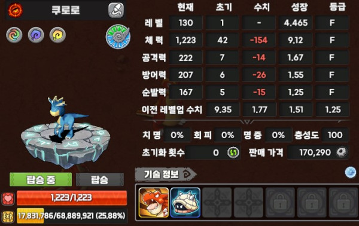Viewport: 359px width, 226px height.
Task: Open the pet rename pencil icon
Action: point(116,10)
